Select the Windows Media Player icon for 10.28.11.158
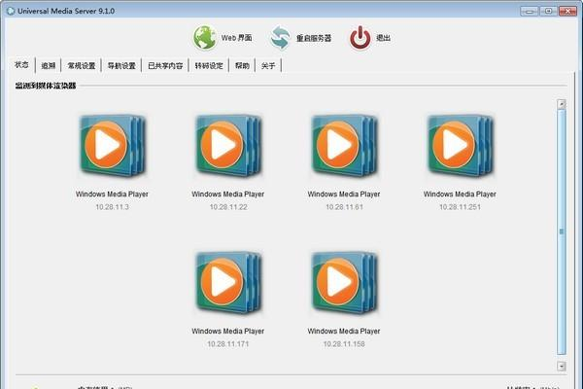Screen dimensions: 583x389 pyautogui.click(x=344, y=283)
